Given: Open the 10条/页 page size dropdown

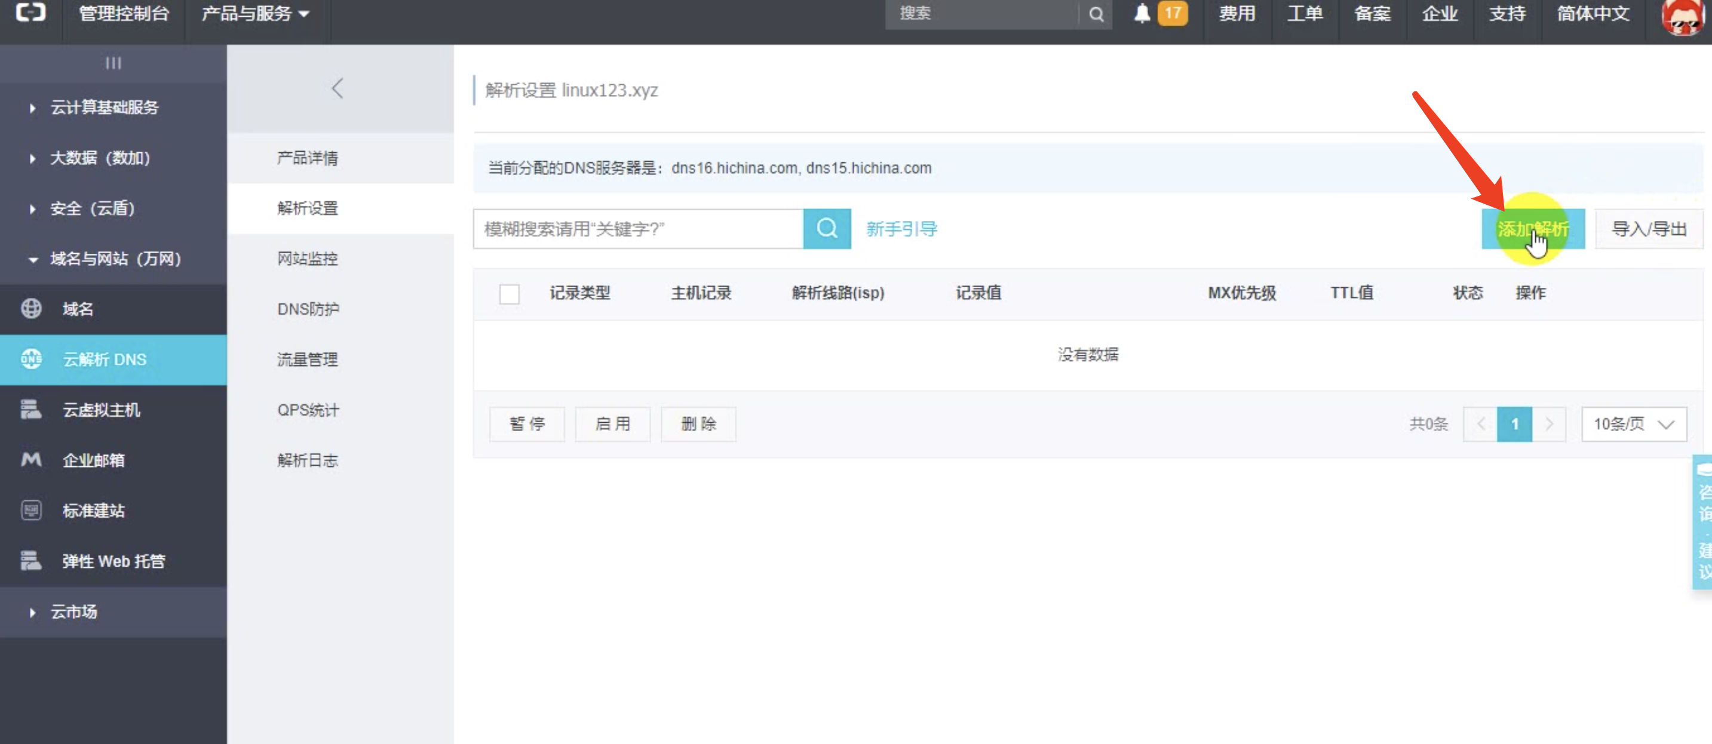Looking at the screenshot, I should [1633, 424].
